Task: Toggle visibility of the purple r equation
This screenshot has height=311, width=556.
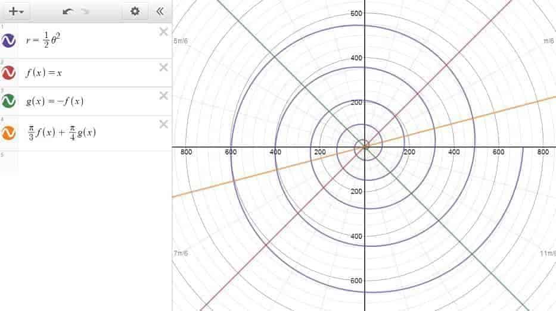Action: pos(8,40)
